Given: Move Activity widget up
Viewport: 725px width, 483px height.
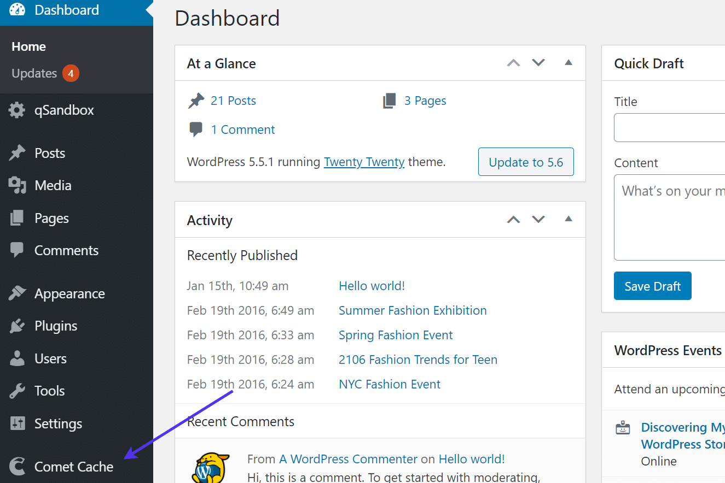Looking at the screenshot, I should pyautogui.click(x=513, y=220).
